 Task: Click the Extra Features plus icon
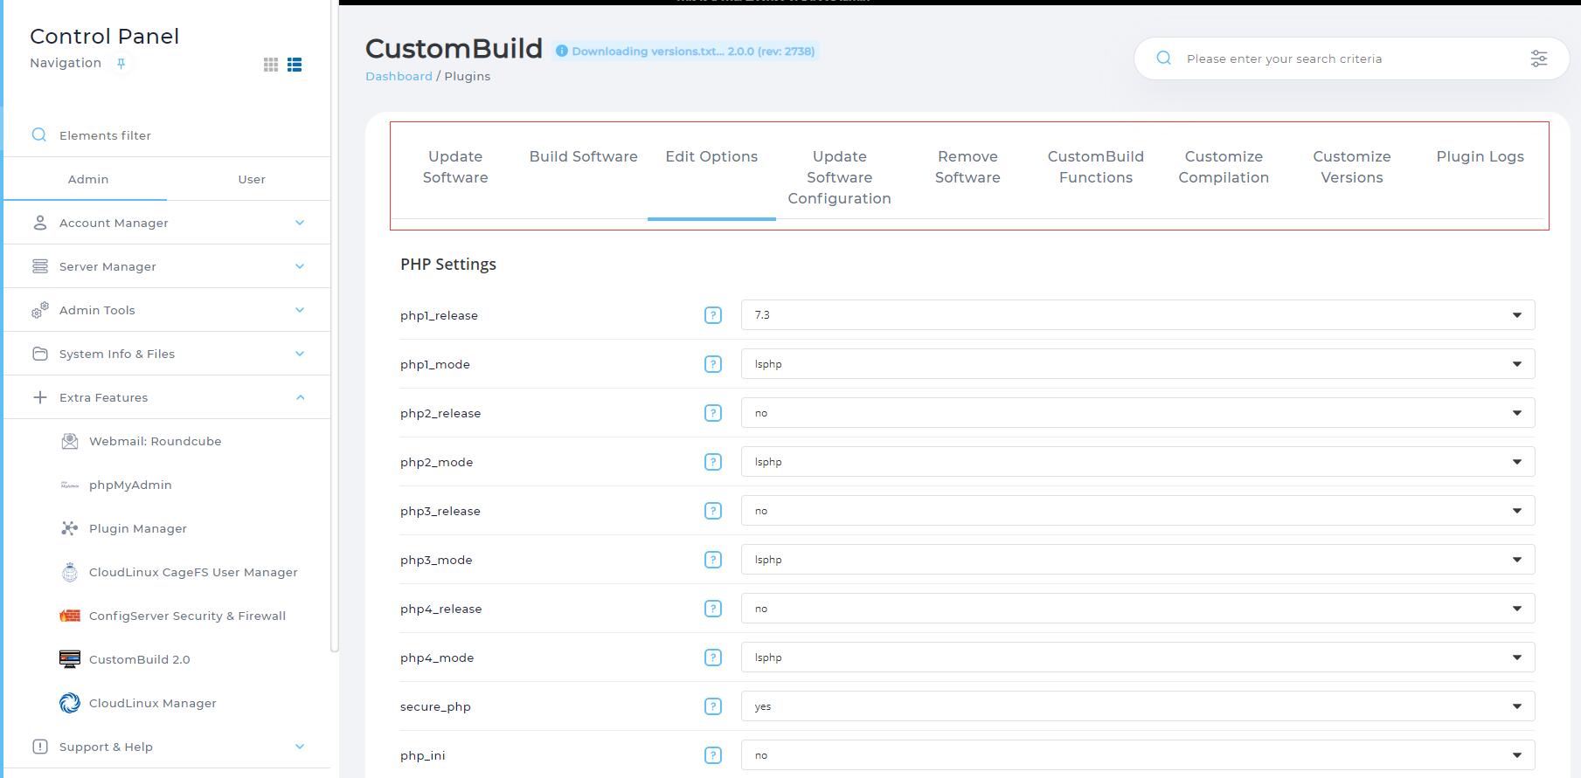39,397
